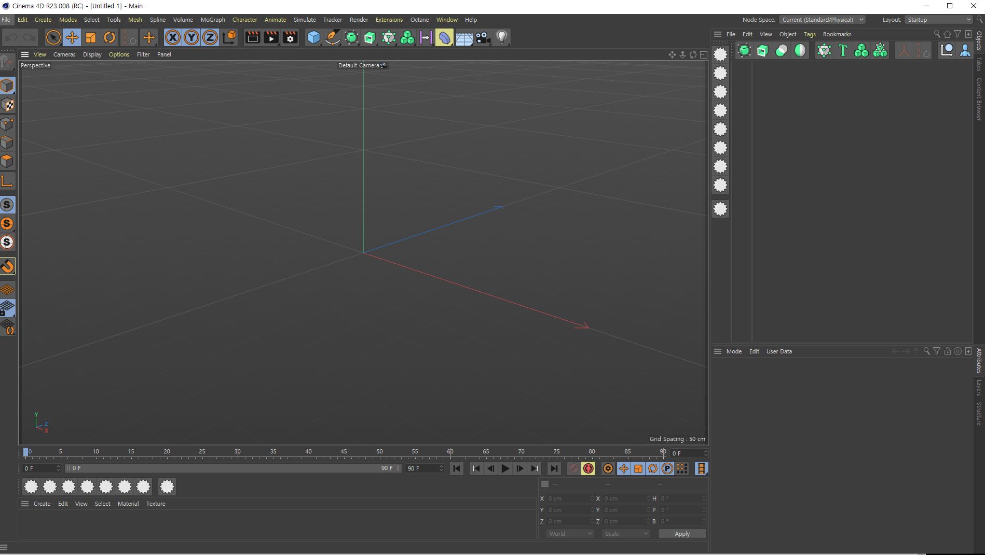The width and height of the screenshot is (985, 555).
Task: Go to start of animation
Action: coord(457,468)
